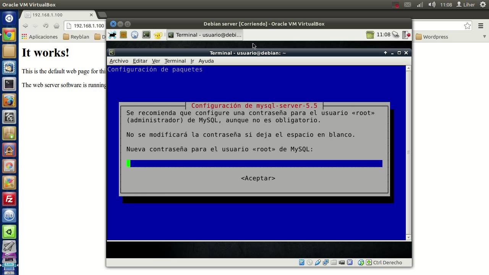489x275 pixels.
Task: Click the video capture icon in VirtualBox status bar
Action: 342,262
